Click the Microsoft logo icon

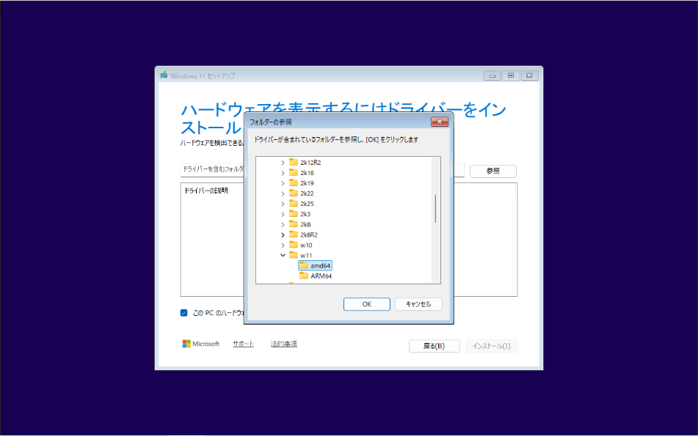click(186, 343)
